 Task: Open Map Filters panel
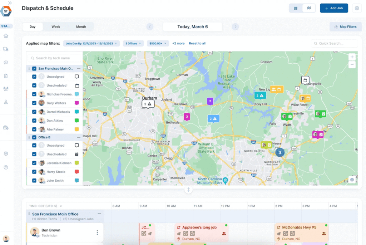click(x=345, y=26)
